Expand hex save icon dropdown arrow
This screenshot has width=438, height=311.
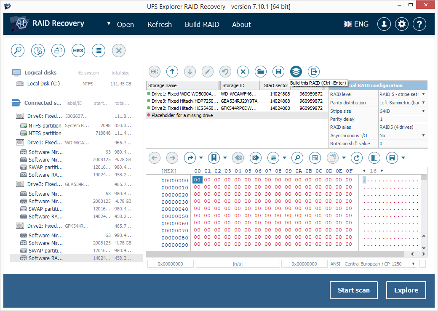[403, 158]
